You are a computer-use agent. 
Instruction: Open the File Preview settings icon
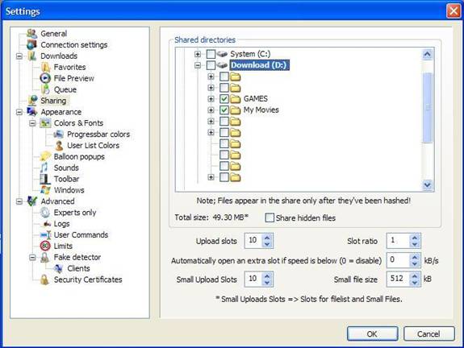point(45,78)
